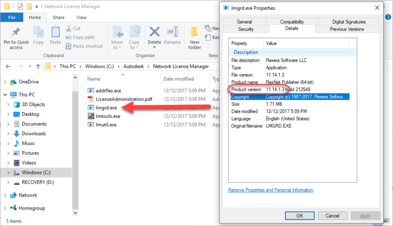Expand the Network node in navigation pane
This screenshot has height=226, width=393.
5,195
